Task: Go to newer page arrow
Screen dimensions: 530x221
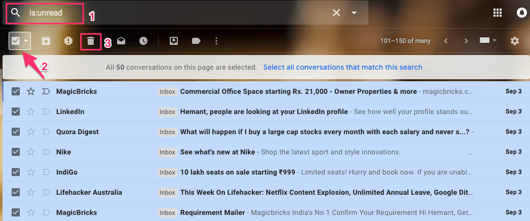Action: (446, 41)
